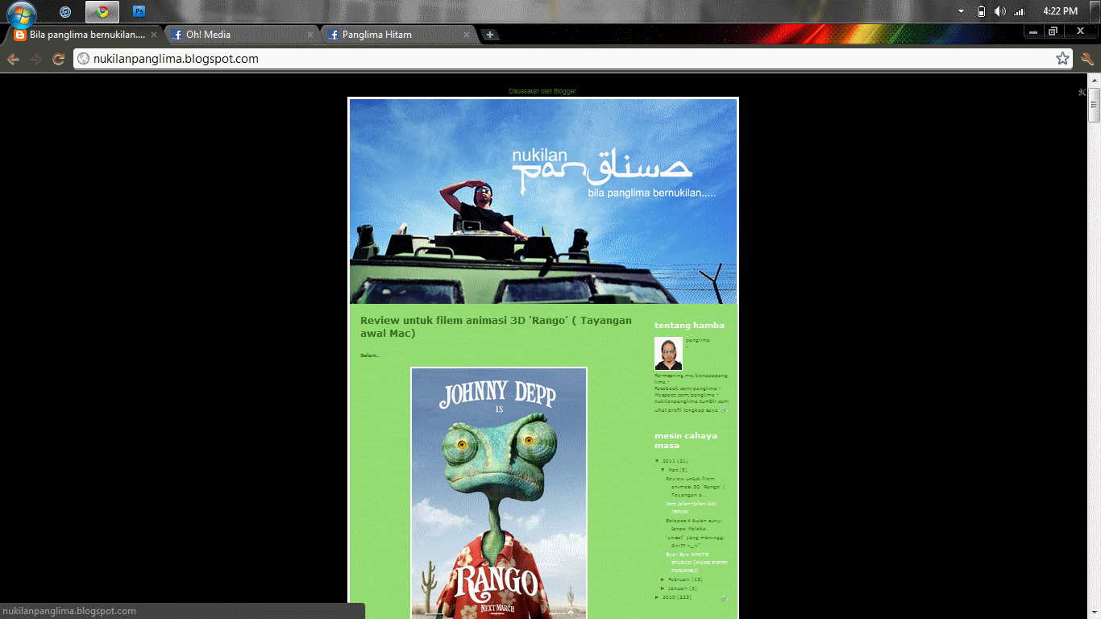Click the panglima profile photo

[x=668, y=353]
